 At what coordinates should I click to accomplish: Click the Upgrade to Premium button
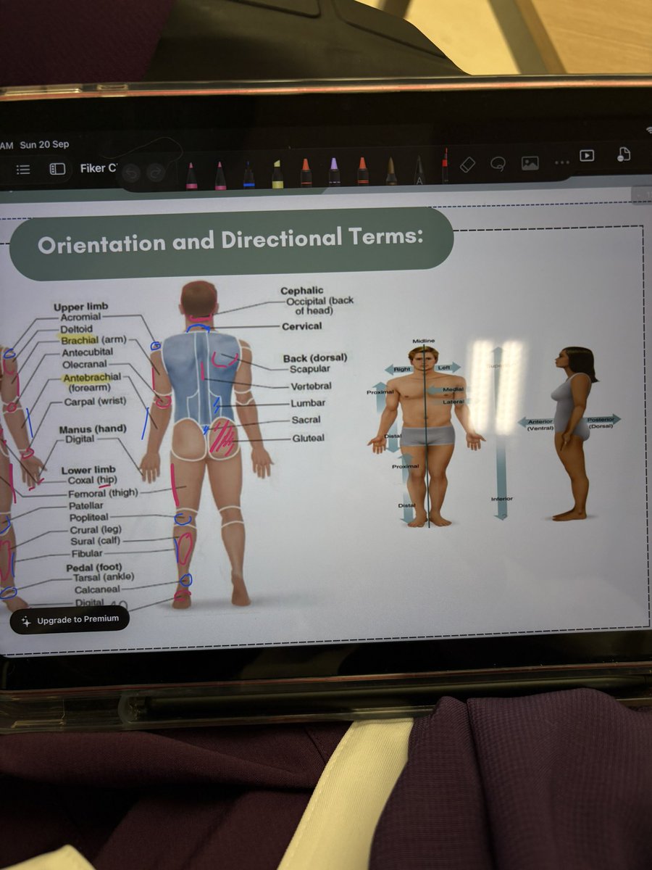[70, 620]
